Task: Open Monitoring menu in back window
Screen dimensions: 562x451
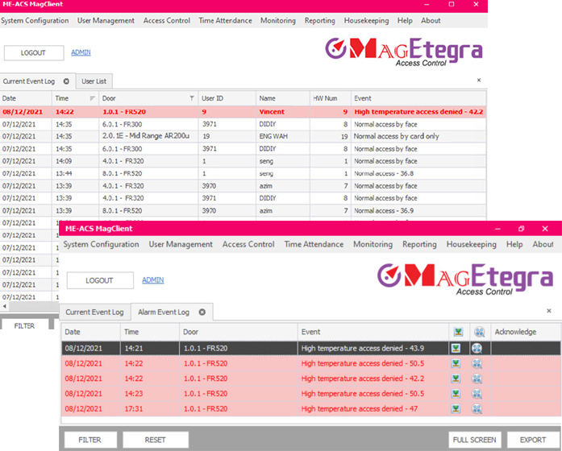Action: 278,21
